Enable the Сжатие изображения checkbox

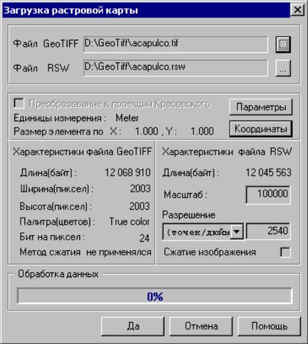click(x=285, y=252)
